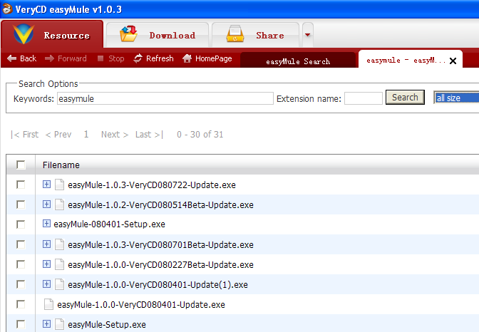
Task: Close the easymule results tab
Action: pyautogui.click(x=452, y=61)
